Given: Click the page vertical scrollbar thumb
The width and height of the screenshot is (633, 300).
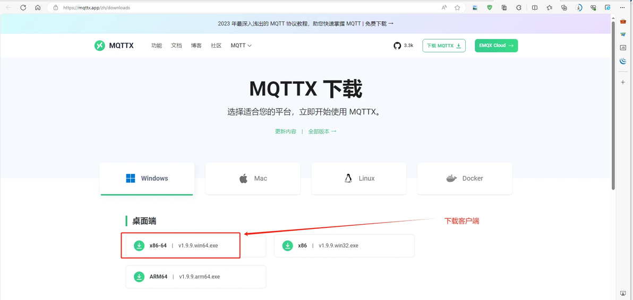Looking at the screenshot, I should (613, 105).
